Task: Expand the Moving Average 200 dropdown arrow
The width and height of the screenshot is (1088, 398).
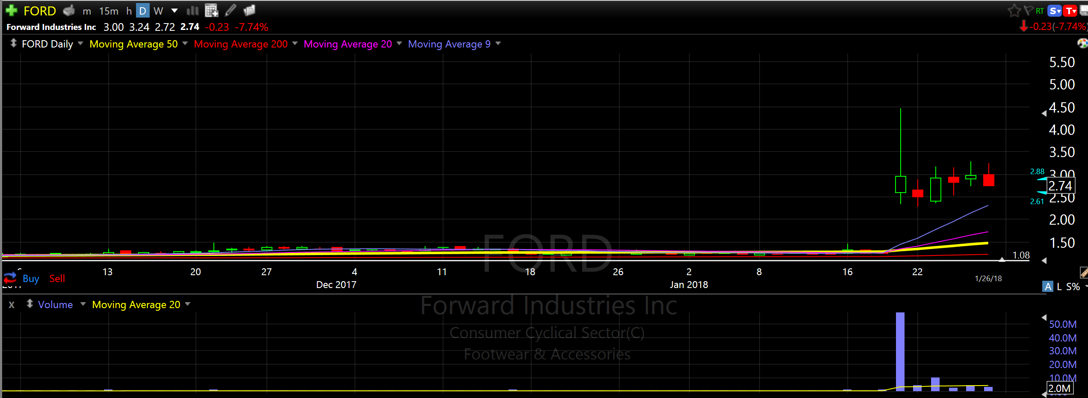Action: coord(295,43)
